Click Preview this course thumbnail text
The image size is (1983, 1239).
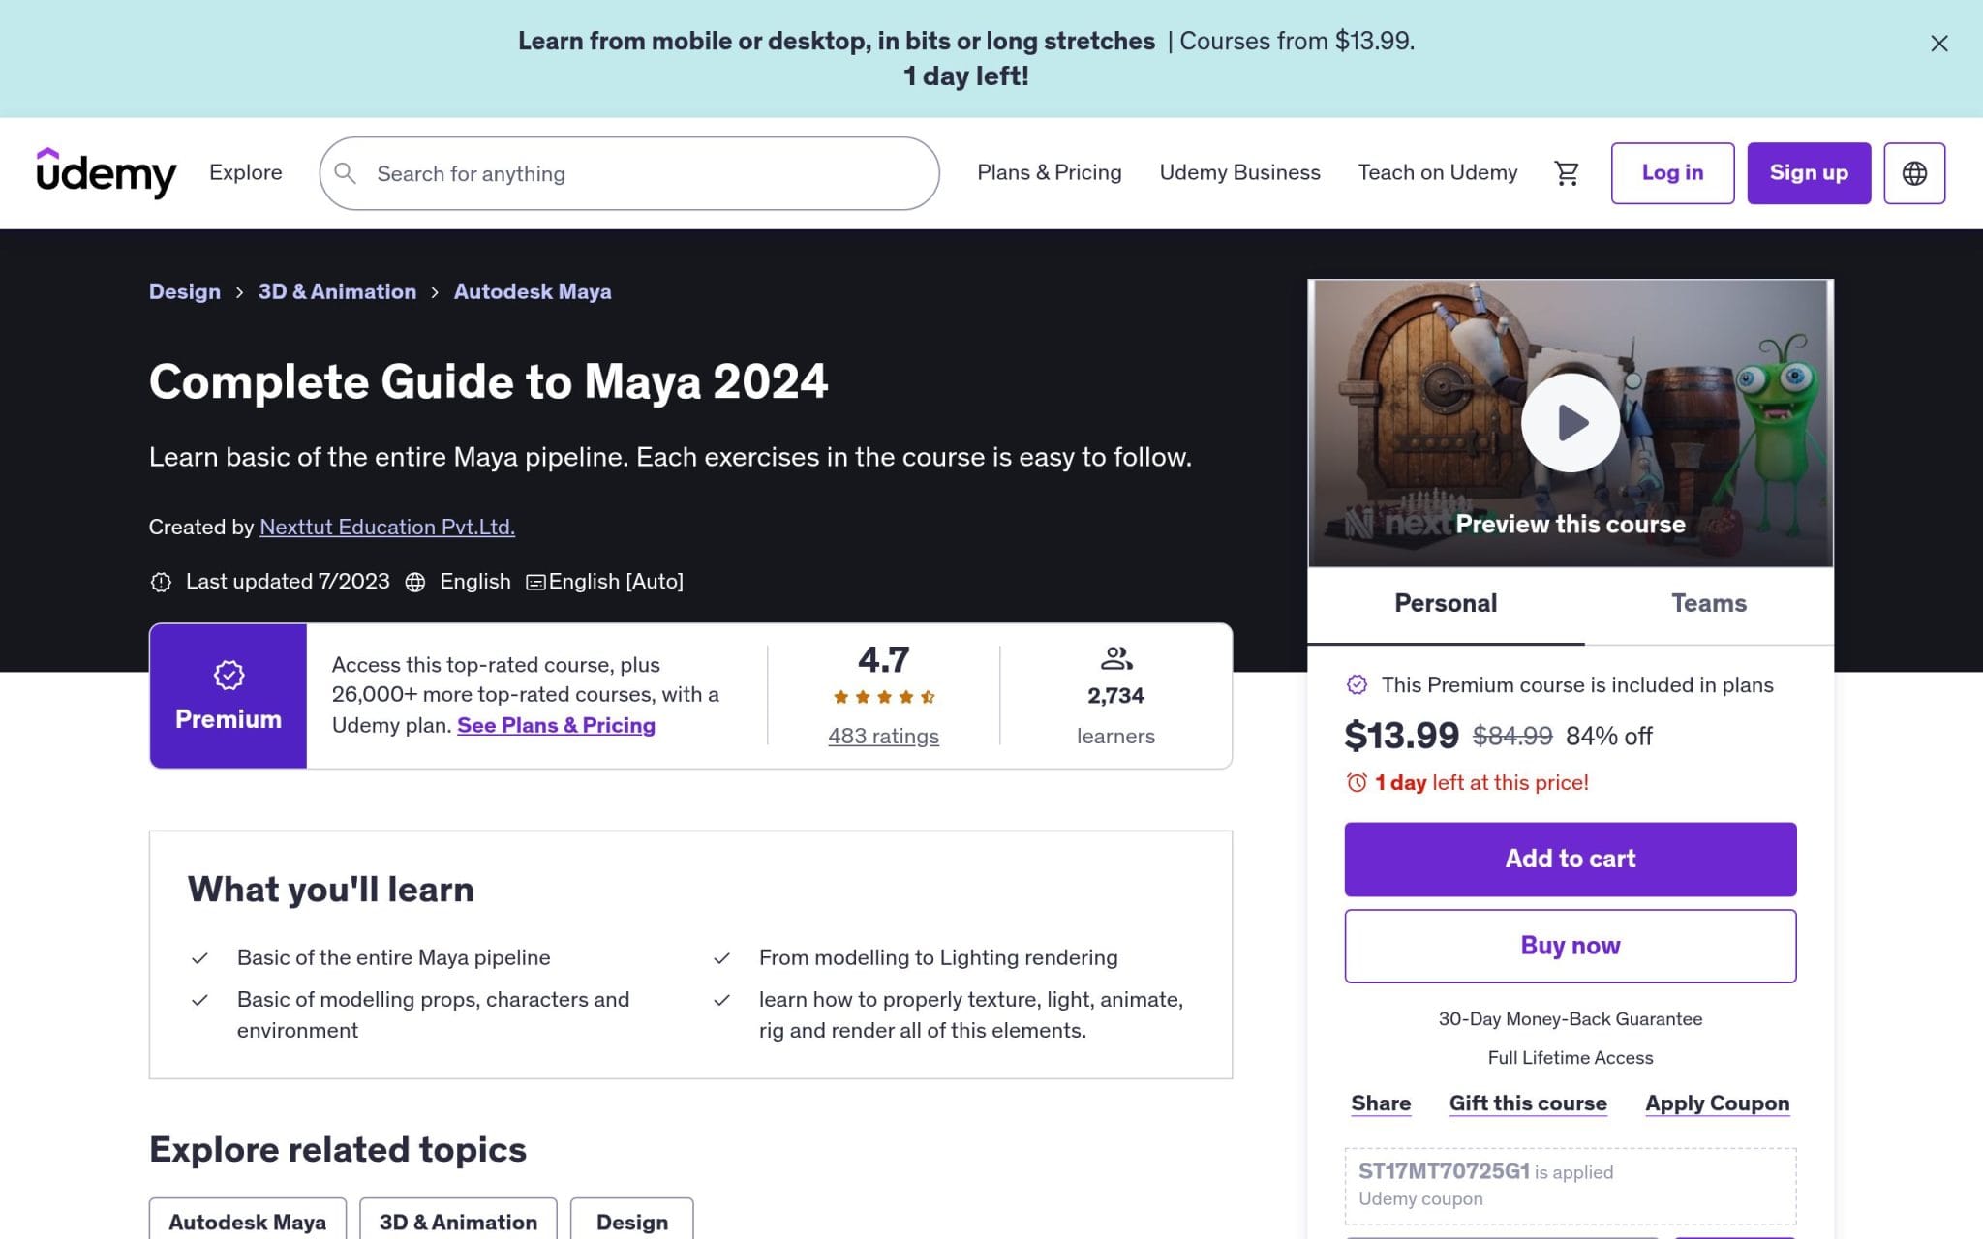[x=1571, y=524]
